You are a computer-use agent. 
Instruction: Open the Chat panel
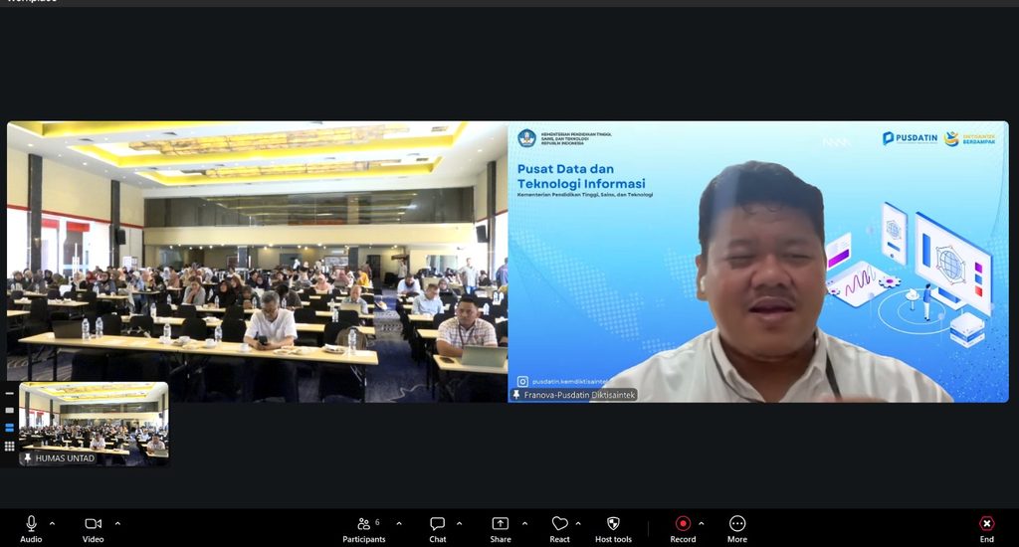438,529
